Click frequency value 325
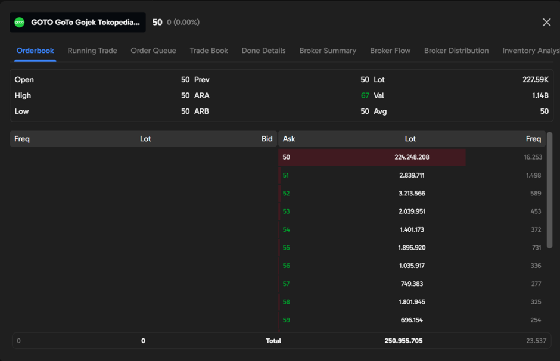The height and width of the screenshot is (361, 560). coord(536,301)
